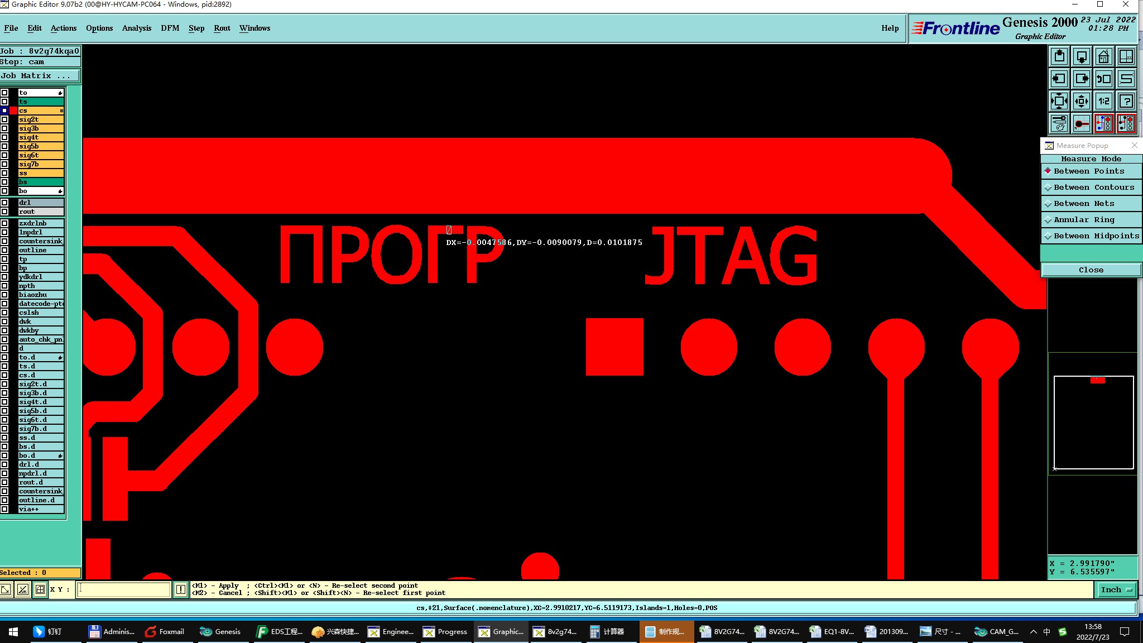
Task: Open the DFM menu
Action: (x=170, y=28)
